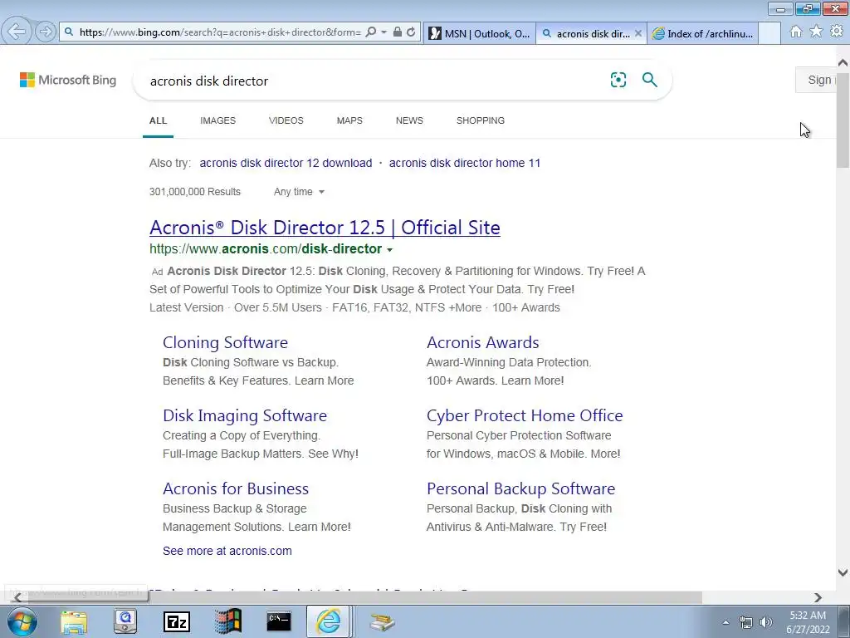Expand the arrow beside acronis.com/disk-director URL
Image resolution: width=850 pixels, height=638 pixels.
389,249
